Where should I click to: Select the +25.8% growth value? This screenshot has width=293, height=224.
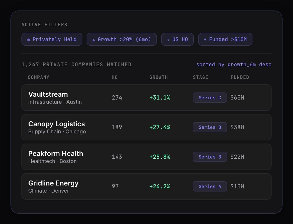click(x=160, y=157)
